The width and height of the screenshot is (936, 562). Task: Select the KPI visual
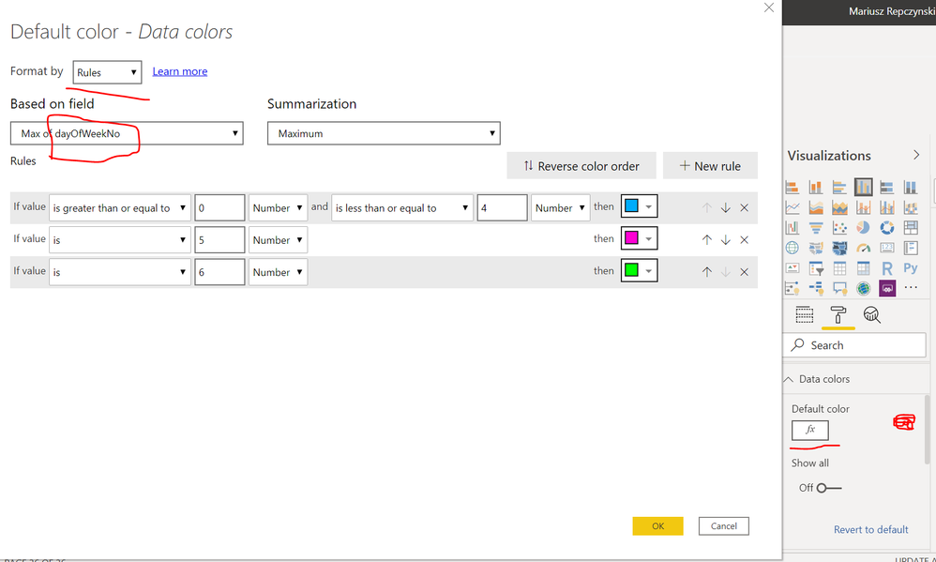coord(793,268)
